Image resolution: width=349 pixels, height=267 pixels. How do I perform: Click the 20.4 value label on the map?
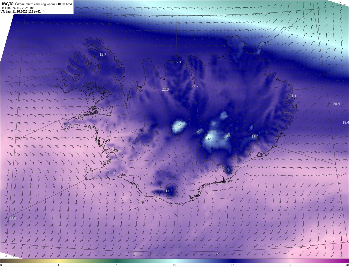point(336,104)
